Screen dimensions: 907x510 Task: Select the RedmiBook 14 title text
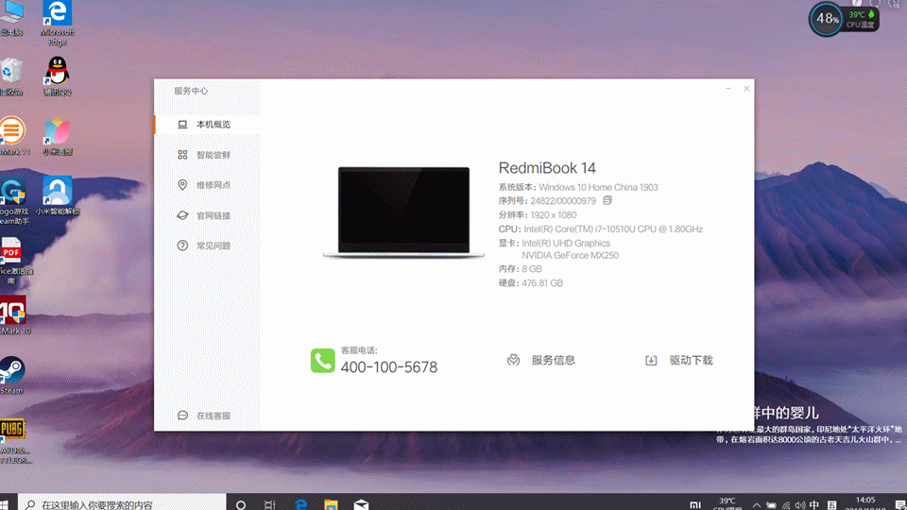click(x=547, y=168)
